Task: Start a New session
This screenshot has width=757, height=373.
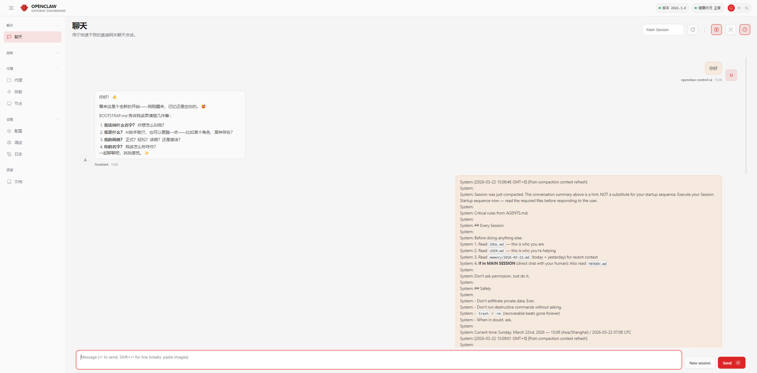Action: tap(700, 363)
